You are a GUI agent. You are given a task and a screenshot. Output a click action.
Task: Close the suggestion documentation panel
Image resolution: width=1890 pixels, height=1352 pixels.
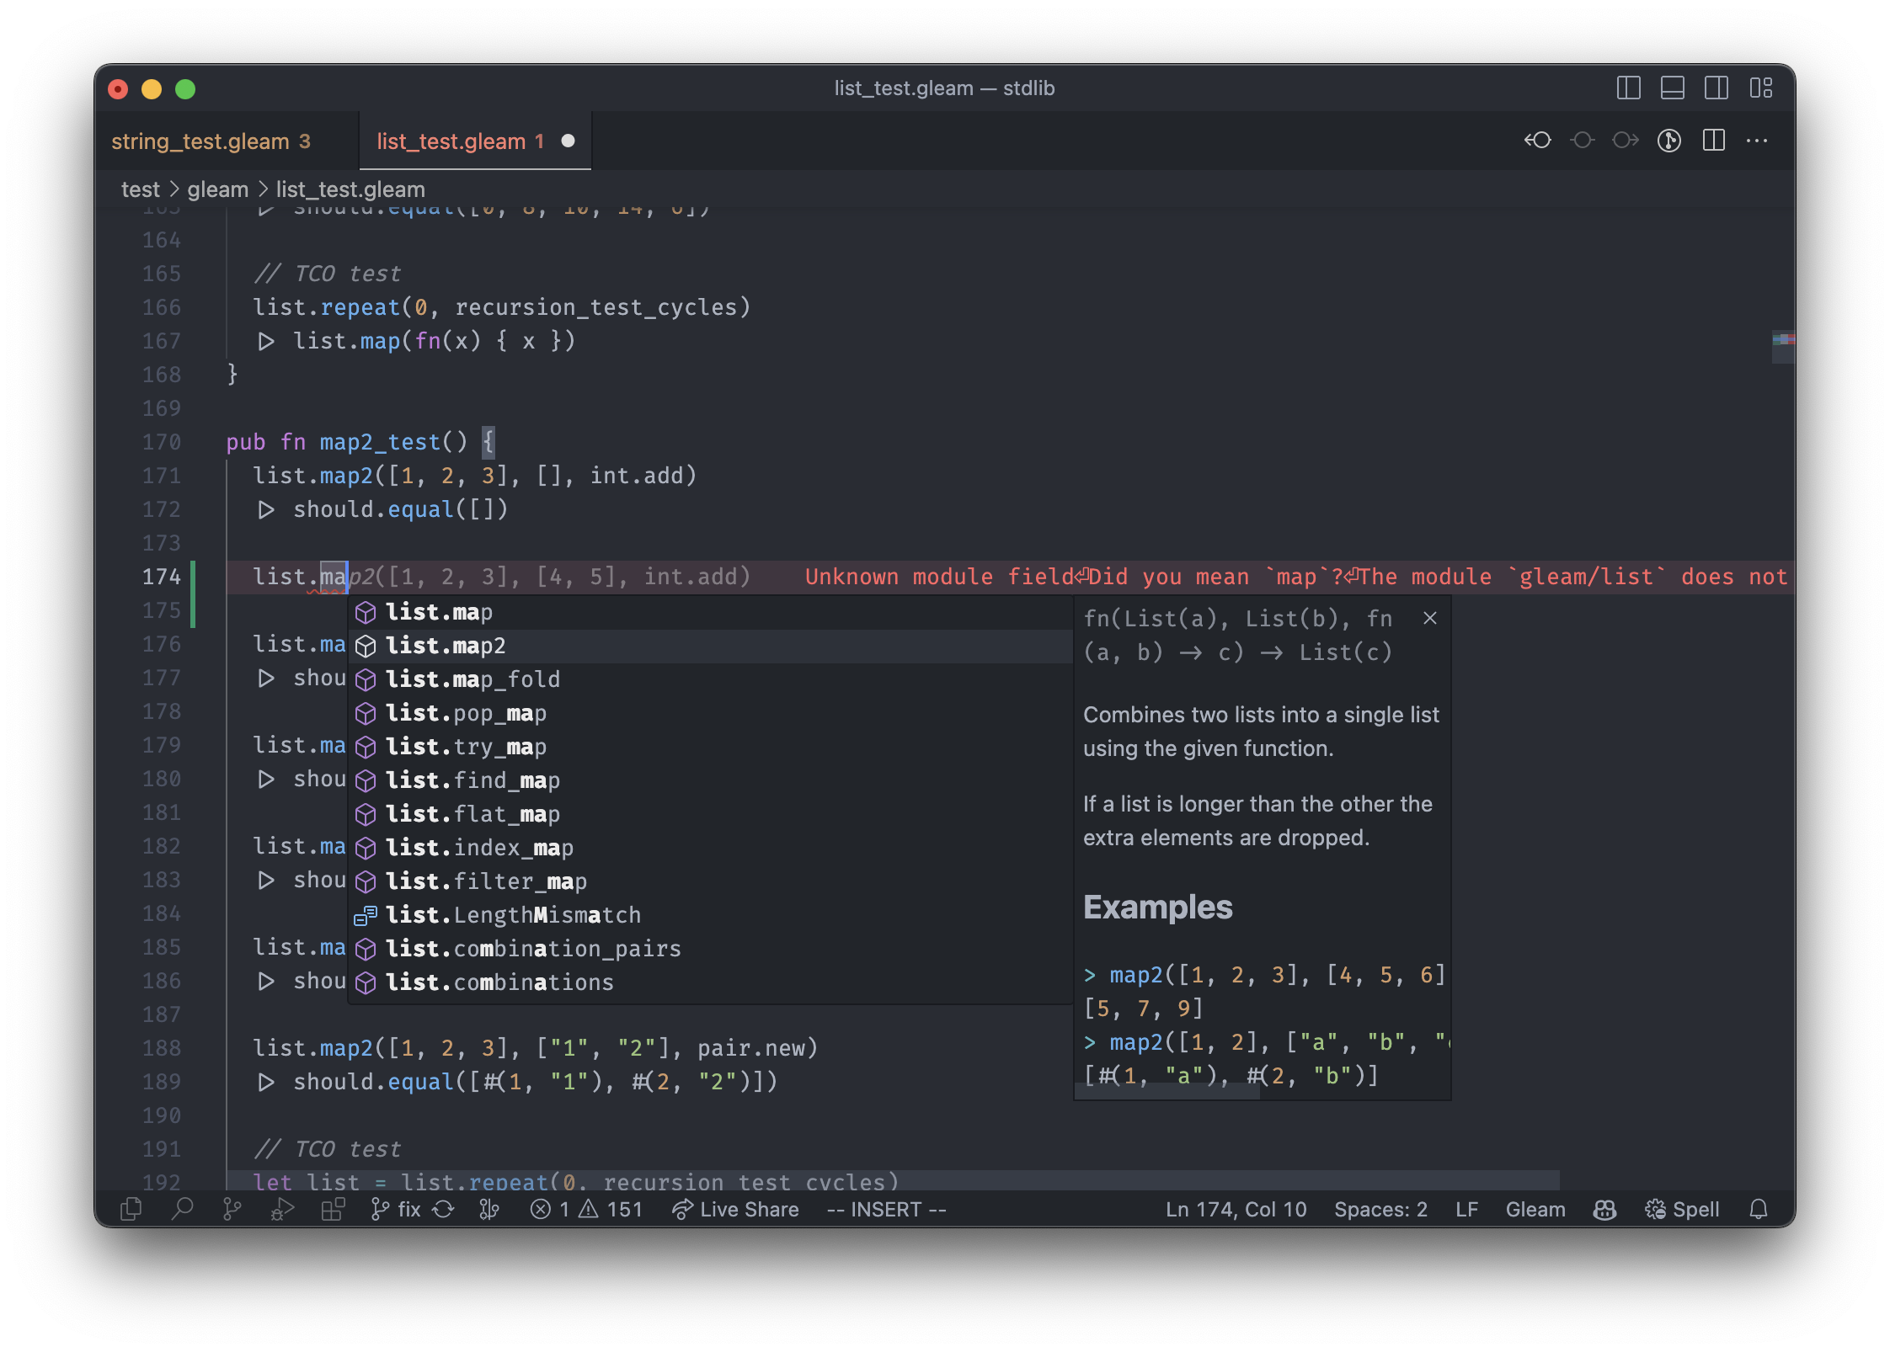1430,619
